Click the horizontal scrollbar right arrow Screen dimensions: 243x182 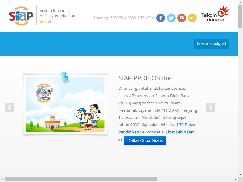pos(235,179)
